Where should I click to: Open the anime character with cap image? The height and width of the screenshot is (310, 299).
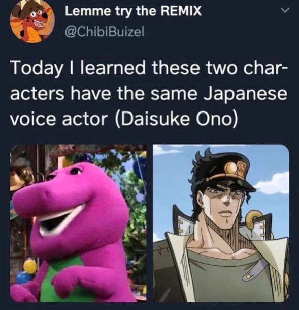[221, 223]
